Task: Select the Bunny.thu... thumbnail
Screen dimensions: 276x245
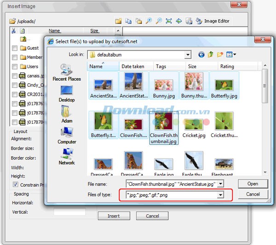Action: pyautogui.click(x=194, y=86)
